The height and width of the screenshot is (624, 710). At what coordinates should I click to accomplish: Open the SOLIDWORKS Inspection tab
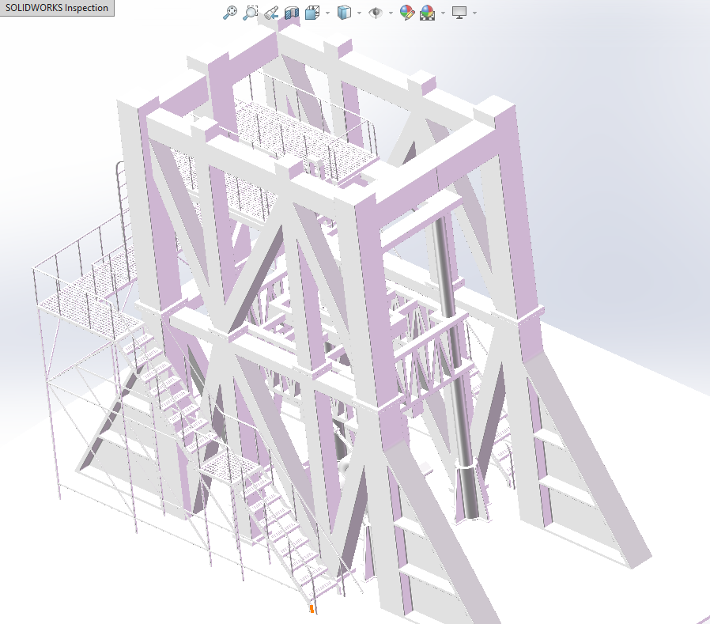(x=57, y=8)
